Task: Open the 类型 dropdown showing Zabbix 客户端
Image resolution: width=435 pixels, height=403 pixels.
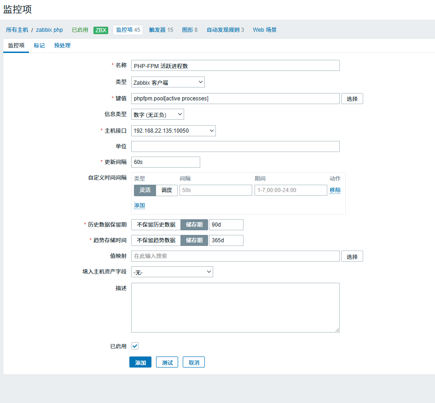Action: pos(168,82)
